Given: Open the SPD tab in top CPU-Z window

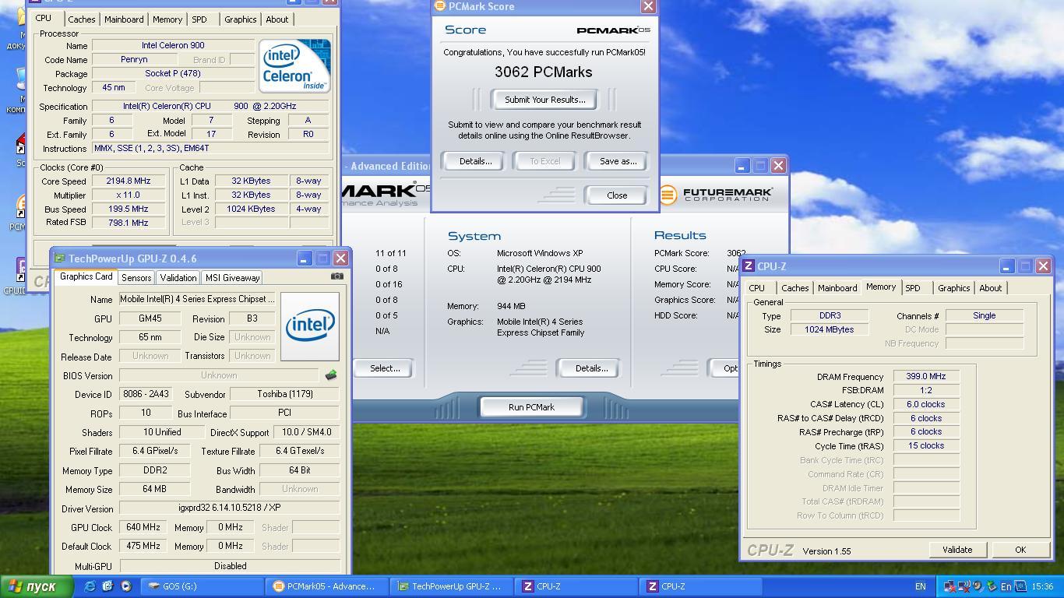Looking at the screenshot, I should click(199, 19).
